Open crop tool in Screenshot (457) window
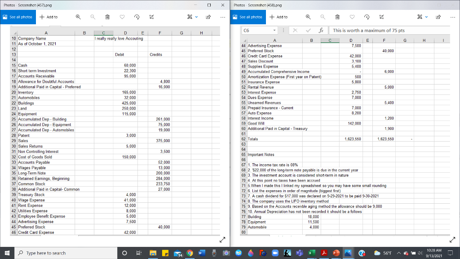 pos(151,17)
